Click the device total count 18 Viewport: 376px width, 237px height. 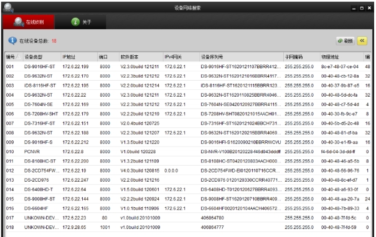click(54, 41)
